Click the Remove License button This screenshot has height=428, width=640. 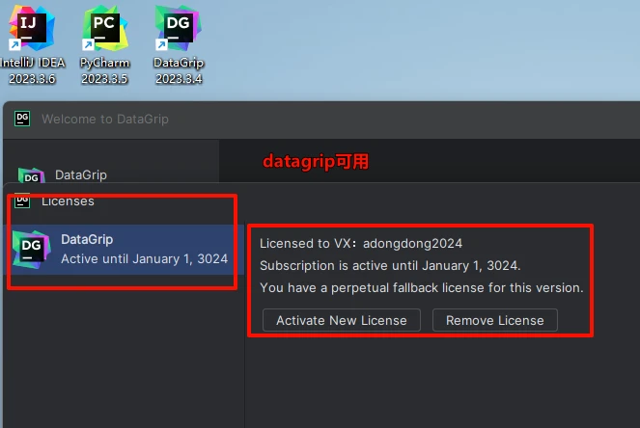tap(494, 320)
